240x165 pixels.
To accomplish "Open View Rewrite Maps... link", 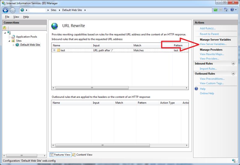I will (x=212, y=54).
